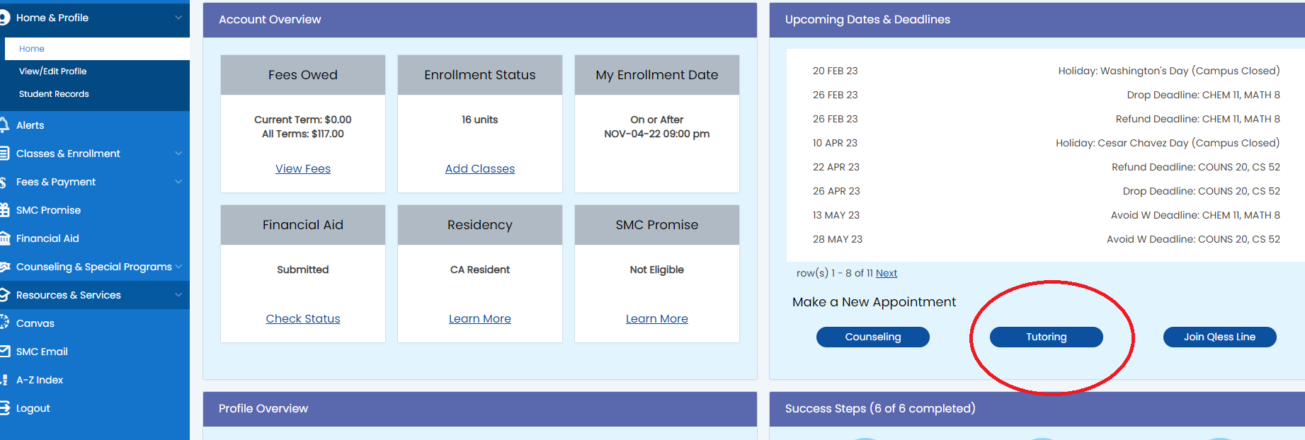Select Student Records in sidebar
Viewport: 1305px width, 440px height.
pyautogui.click(x=54, y=94)
